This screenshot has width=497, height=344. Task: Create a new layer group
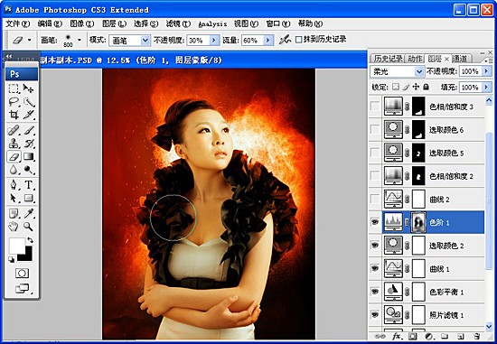(445, 337)
